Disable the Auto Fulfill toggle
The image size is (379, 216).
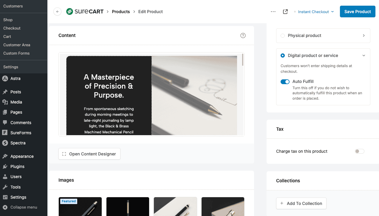pos(285,81)
